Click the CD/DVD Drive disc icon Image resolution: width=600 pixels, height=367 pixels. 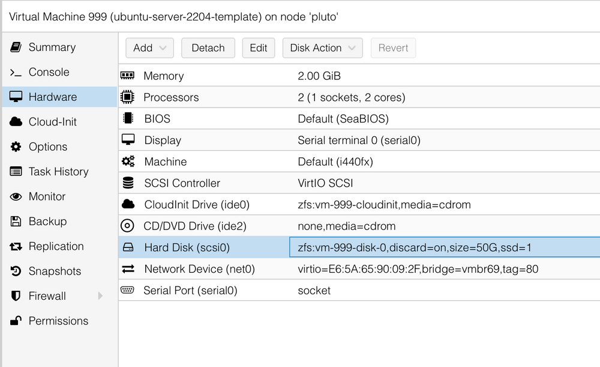[x=129, y=226]
